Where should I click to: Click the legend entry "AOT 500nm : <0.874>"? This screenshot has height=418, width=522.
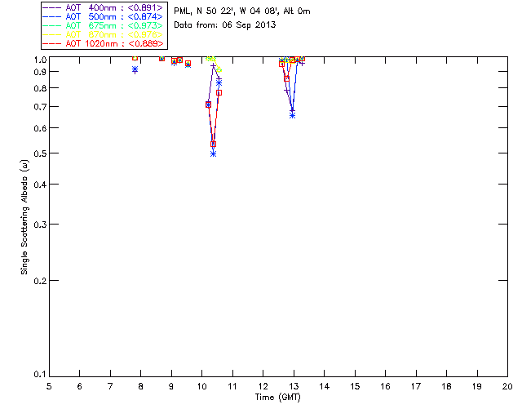click(104, 16)
